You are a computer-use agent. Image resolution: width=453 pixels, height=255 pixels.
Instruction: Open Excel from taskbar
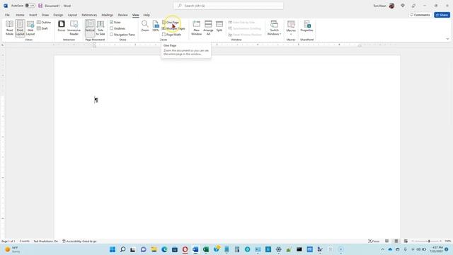pyautogui.click(x=206, y=249)
